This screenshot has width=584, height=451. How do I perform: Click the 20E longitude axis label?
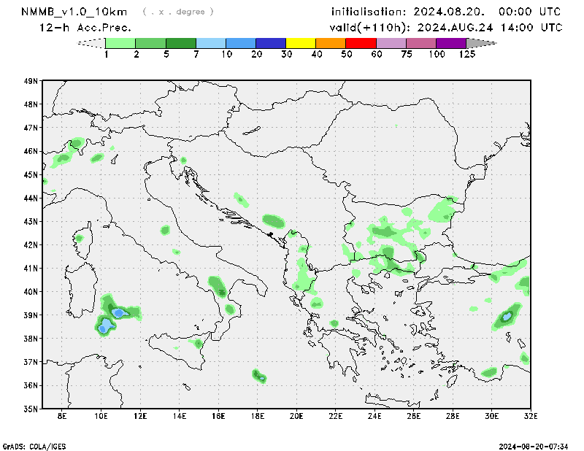pos(296,417)
